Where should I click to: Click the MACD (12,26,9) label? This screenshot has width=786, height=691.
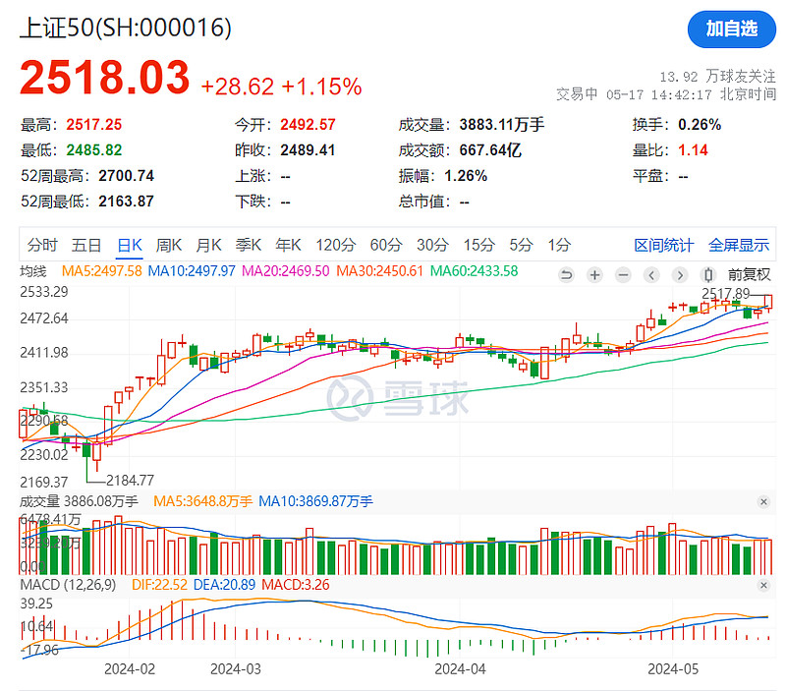pos(68,585)
